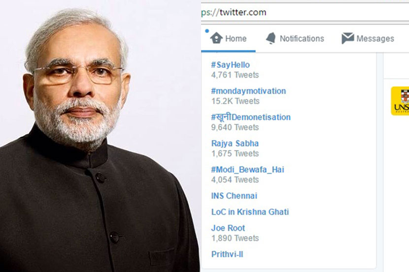Click the twitter.com address bar
Screen dimensions: 409x272
(x=305, y=12)
